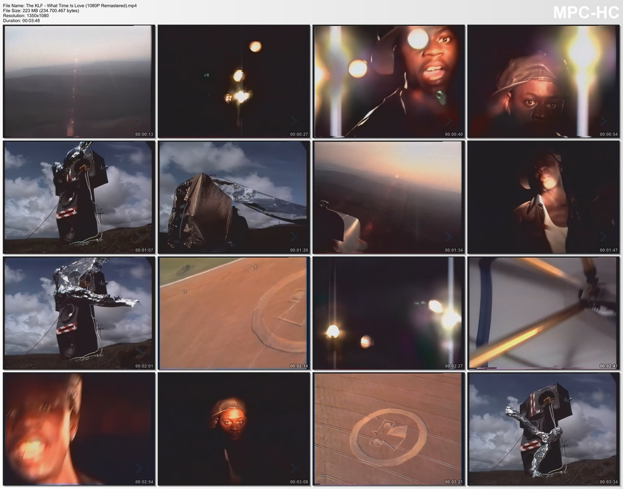Select the lights thumbnail at 00:02:27
Image resolution: width=623 pixels, height=489 pixels.
389,313
